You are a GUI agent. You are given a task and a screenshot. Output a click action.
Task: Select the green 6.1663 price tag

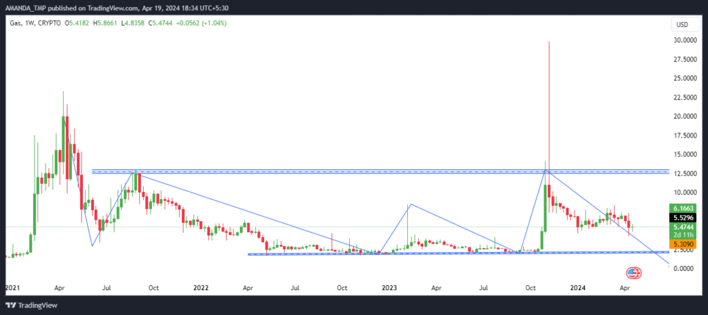point(683,208)
